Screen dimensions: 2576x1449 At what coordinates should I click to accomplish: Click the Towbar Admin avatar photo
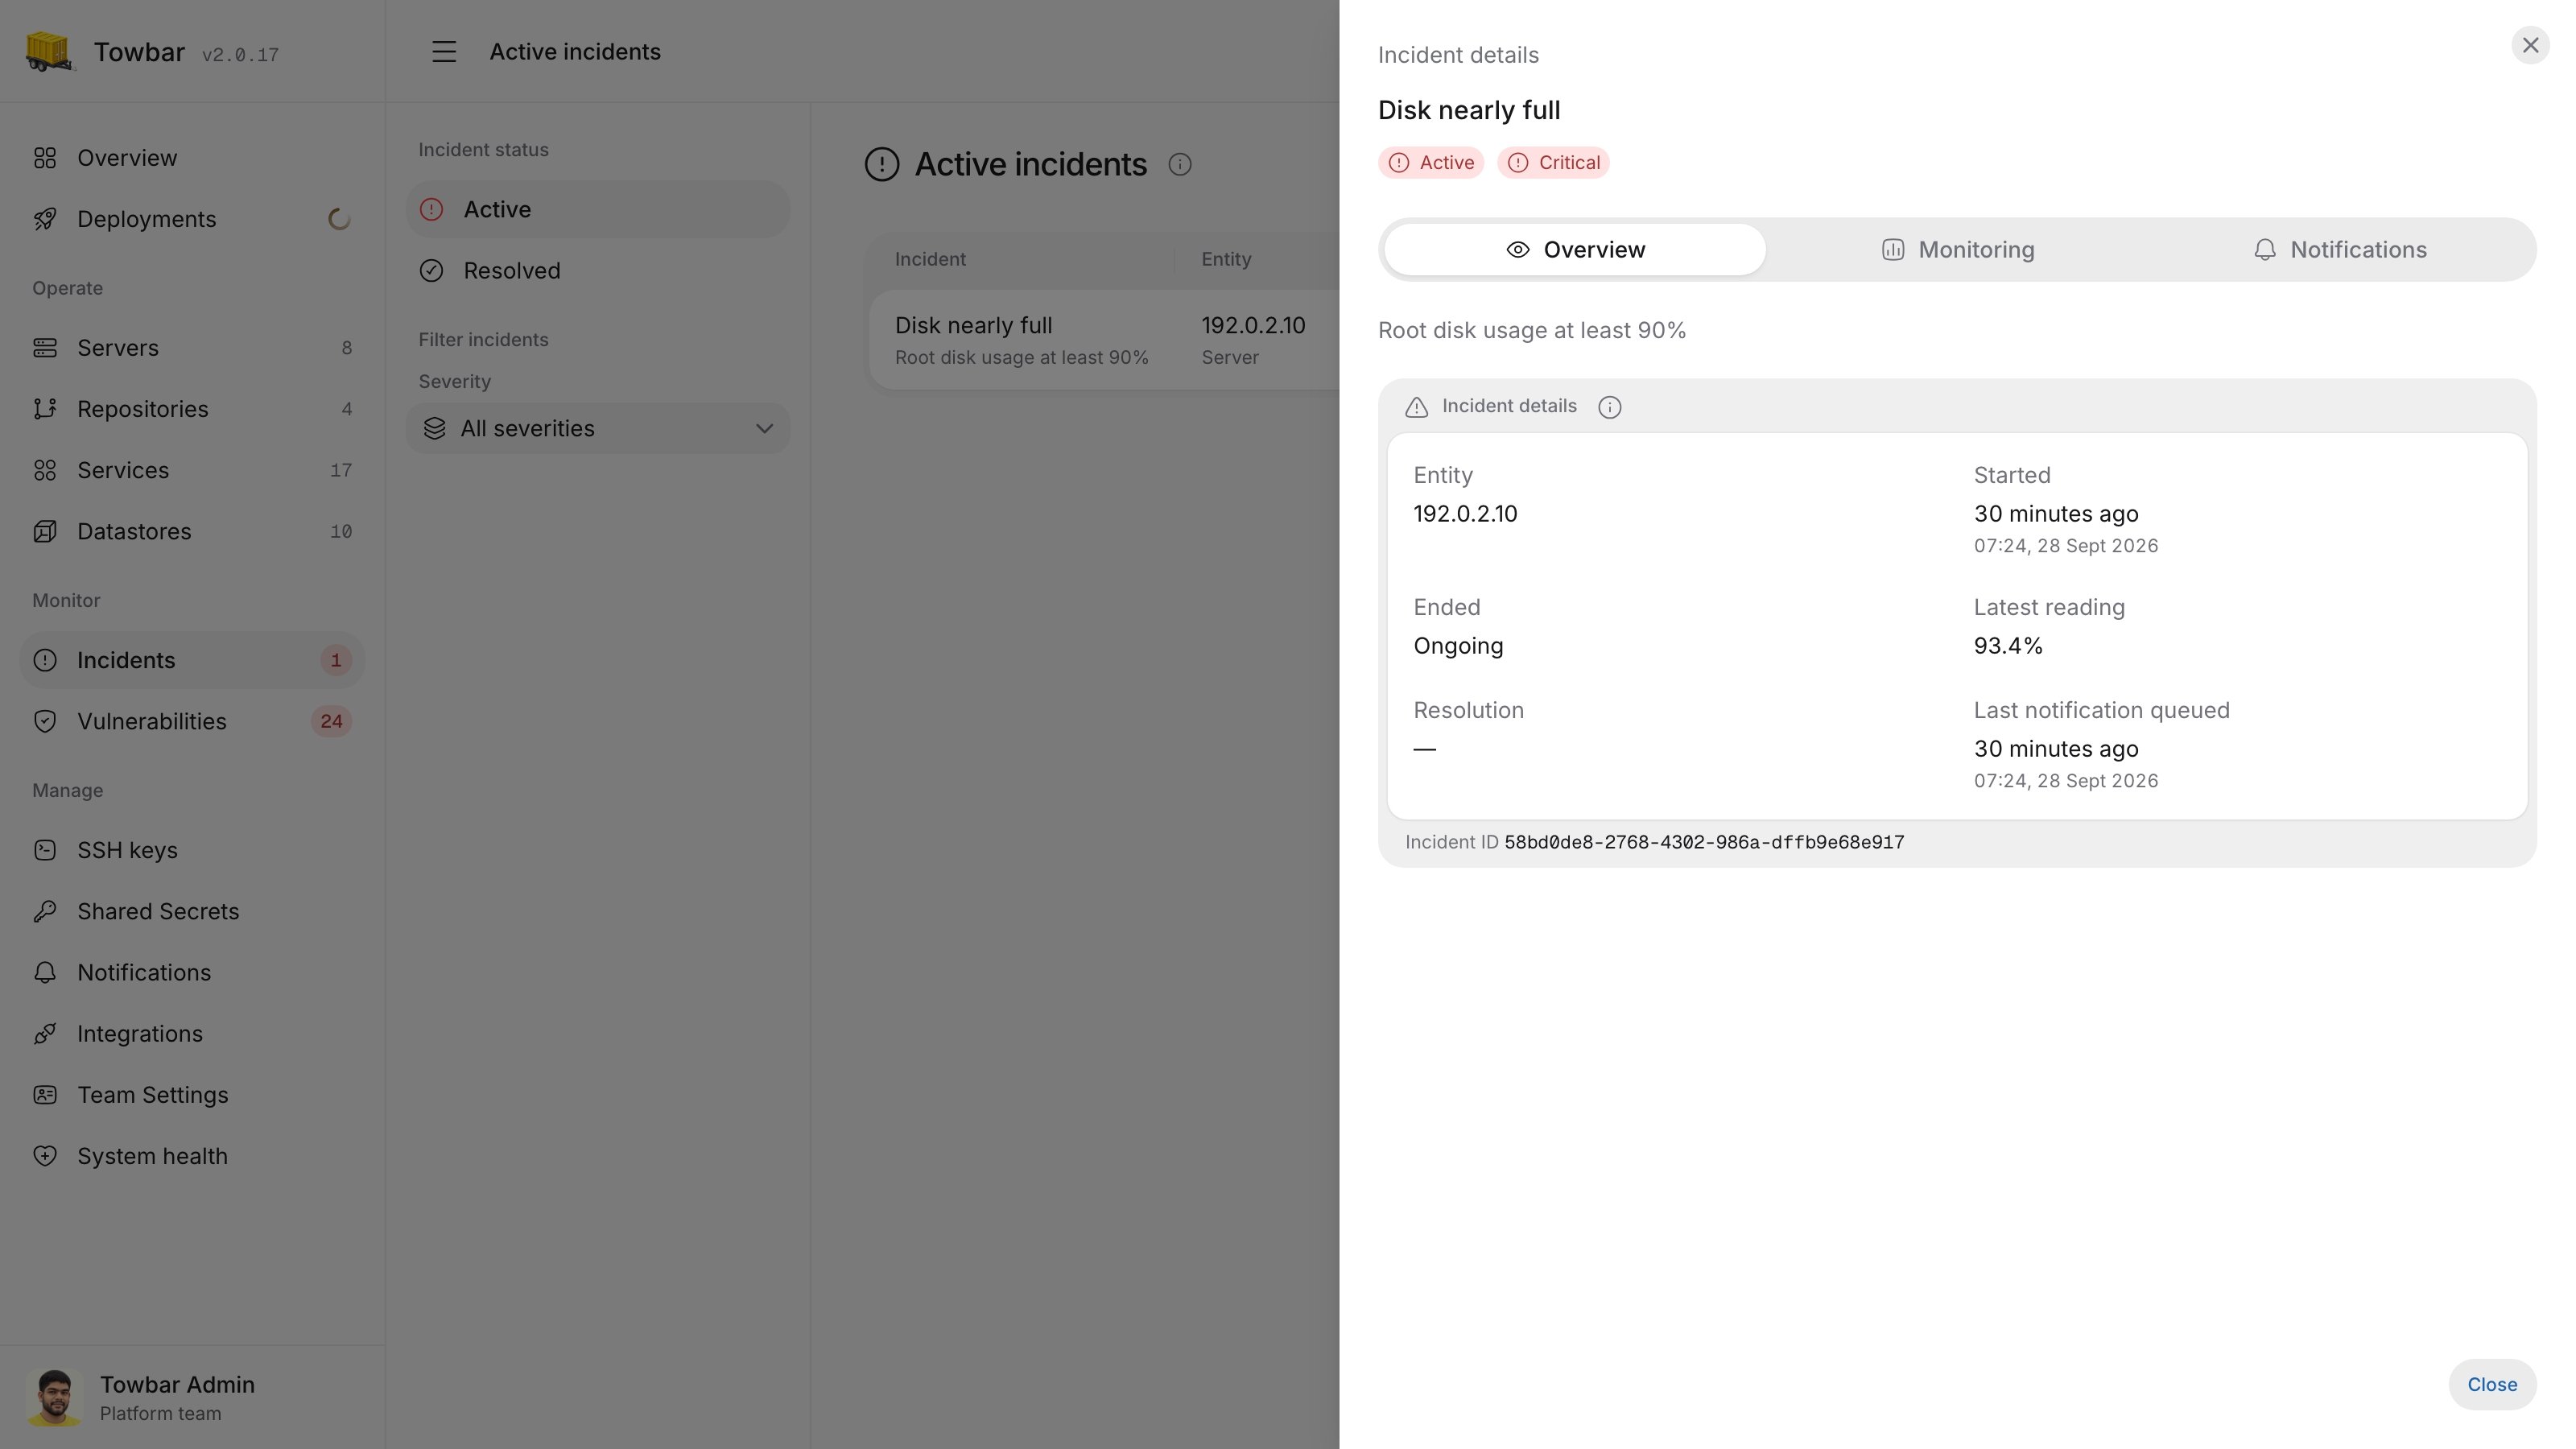54,1397
